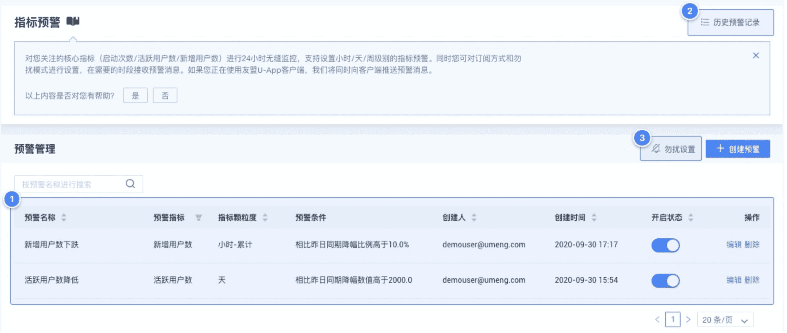Click the search magnifier icon
The width and height of the screenshot is (787, 333).
coord(130,184)
